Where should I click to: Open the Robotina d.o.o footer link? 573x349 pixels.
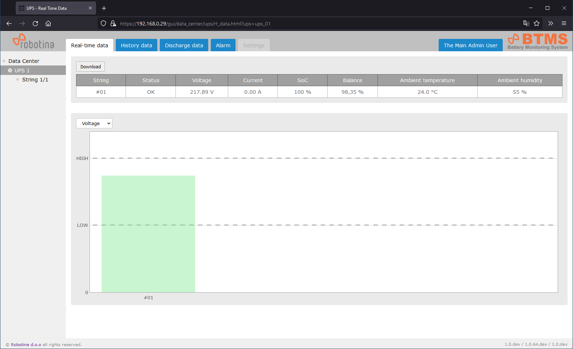click(26, 345)
